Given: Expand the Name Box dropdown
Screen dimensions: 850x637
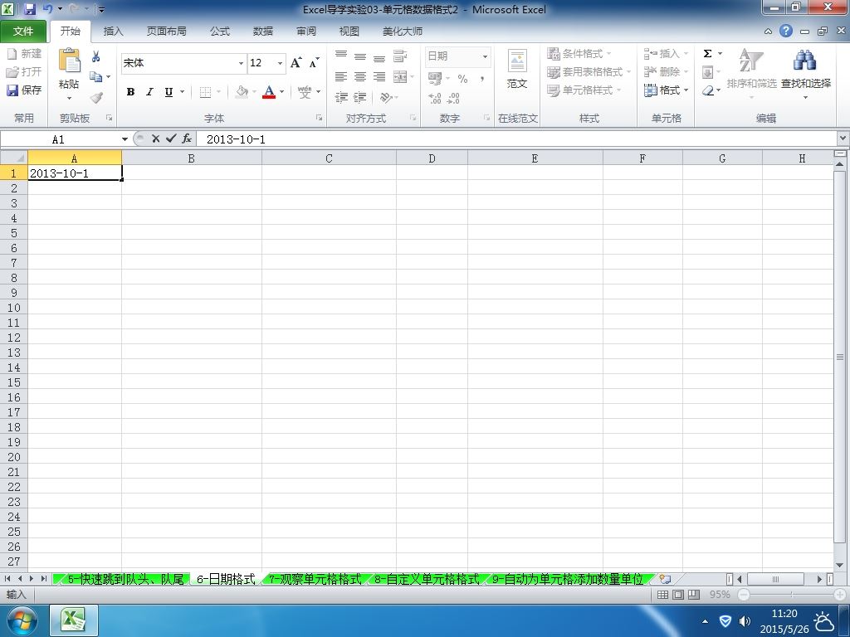Looking at the screenshot, I should pos(125,139).
